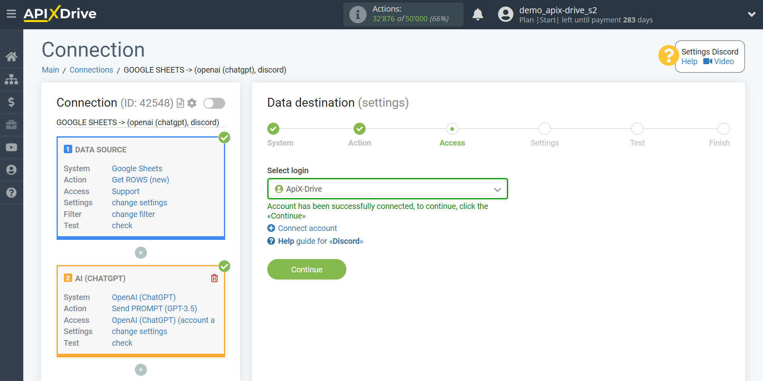
Task: Go to the Connections breadcrumb
Action: click(92, 70)
